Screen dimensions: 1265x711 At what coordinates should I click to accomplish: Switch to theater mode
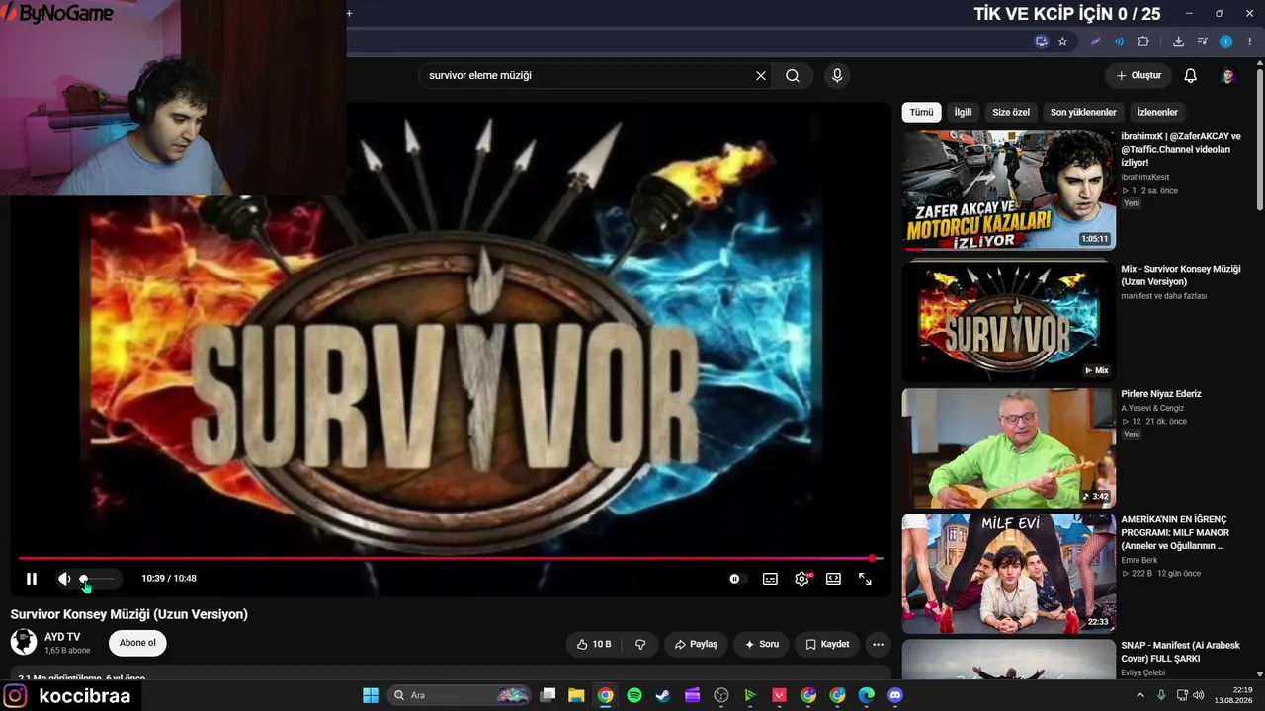833,579
